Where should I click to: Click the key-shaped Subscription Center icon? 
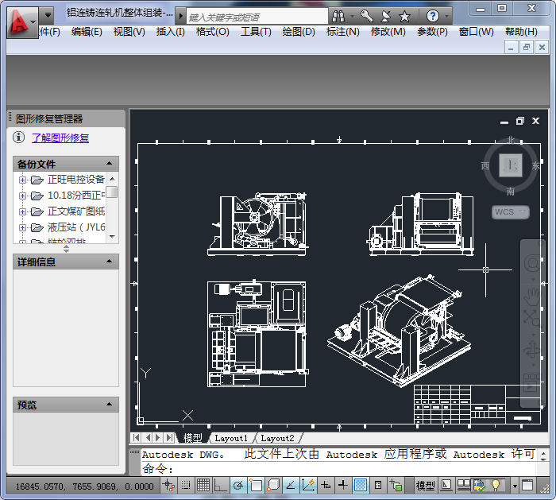[x=366, y=16]
